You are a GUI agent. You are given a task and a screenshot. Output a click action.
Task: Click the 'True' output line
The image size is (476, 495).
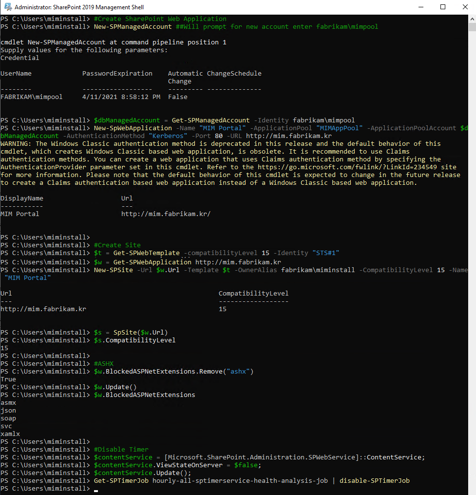coord(8,379)
